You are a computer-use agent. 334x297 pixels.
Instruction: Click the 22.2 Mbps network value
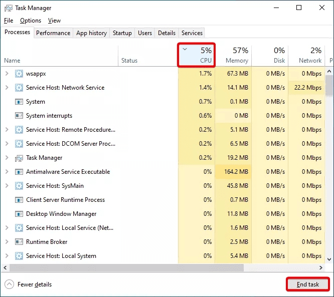click(x=308, y=88)
